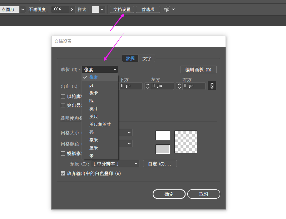Click the 自定 (C)... button
286x219 pixels.
click(x=160, y=164)
